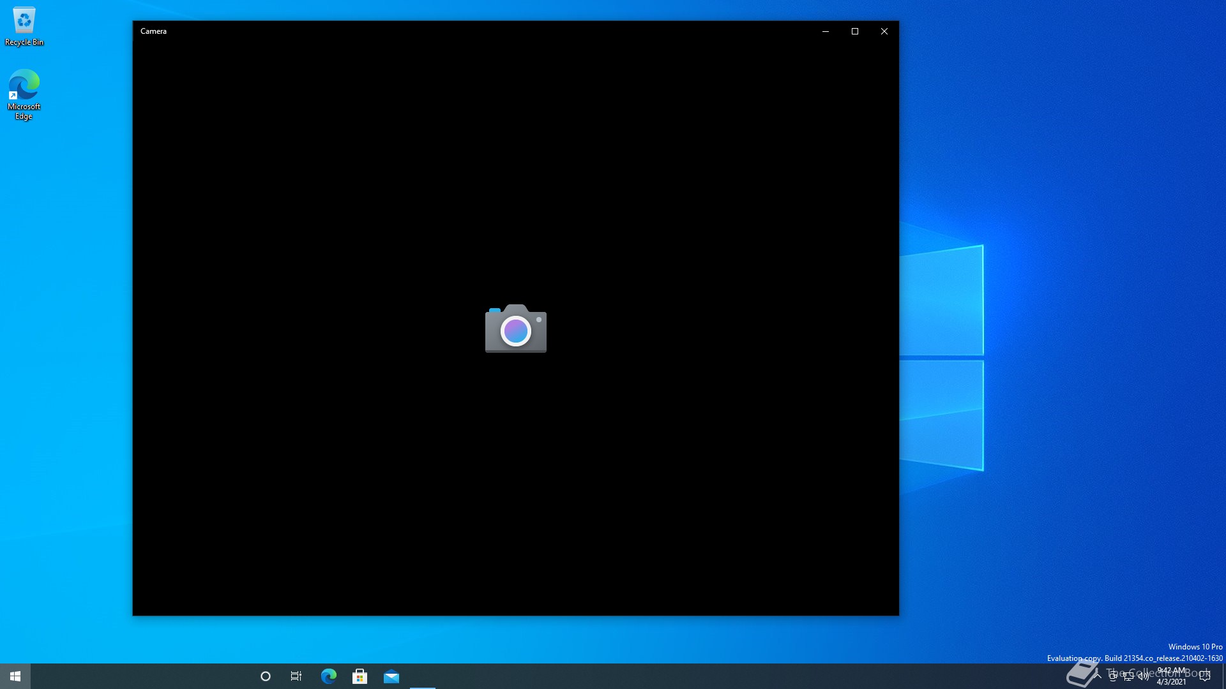Select the Microsoft Edge desktop shortcut

pos(24,94)
